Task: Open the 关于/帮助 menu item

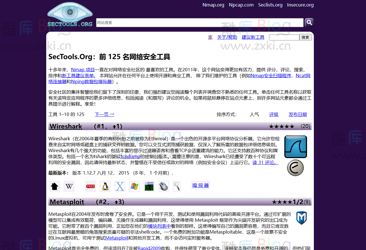Action: (227, 37)
